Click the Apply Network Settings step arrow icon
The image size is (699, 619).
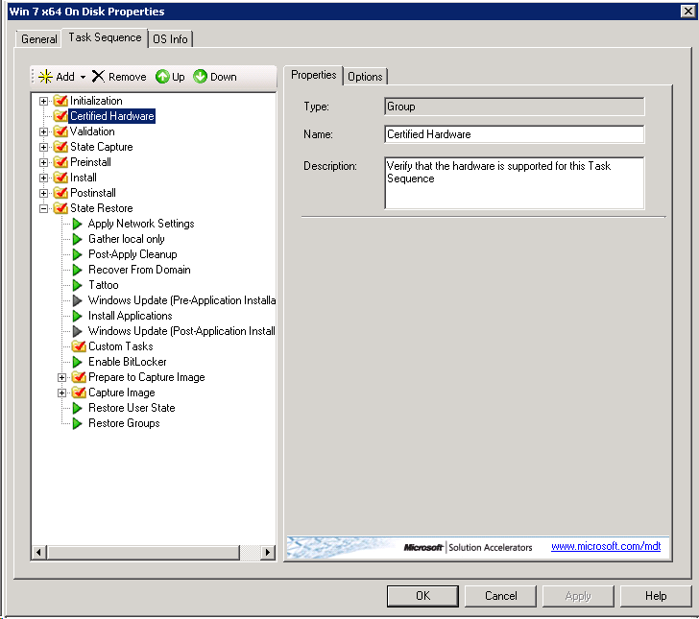point(77,224)
